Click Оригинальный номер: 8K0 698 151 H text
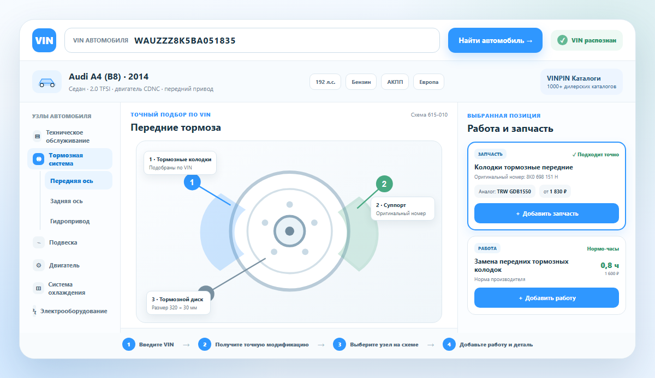Image resolution: width=655 pixels, height=378 pixels. pyautogui.click(x=516, y=178)
